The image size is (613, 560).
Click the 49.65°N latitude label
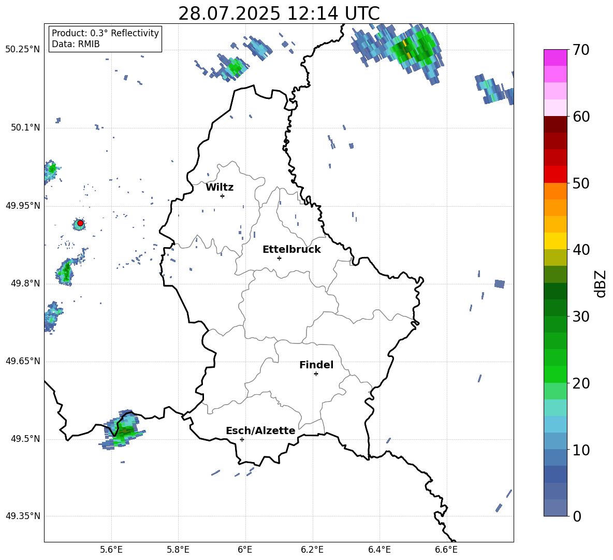coord(23,361)
